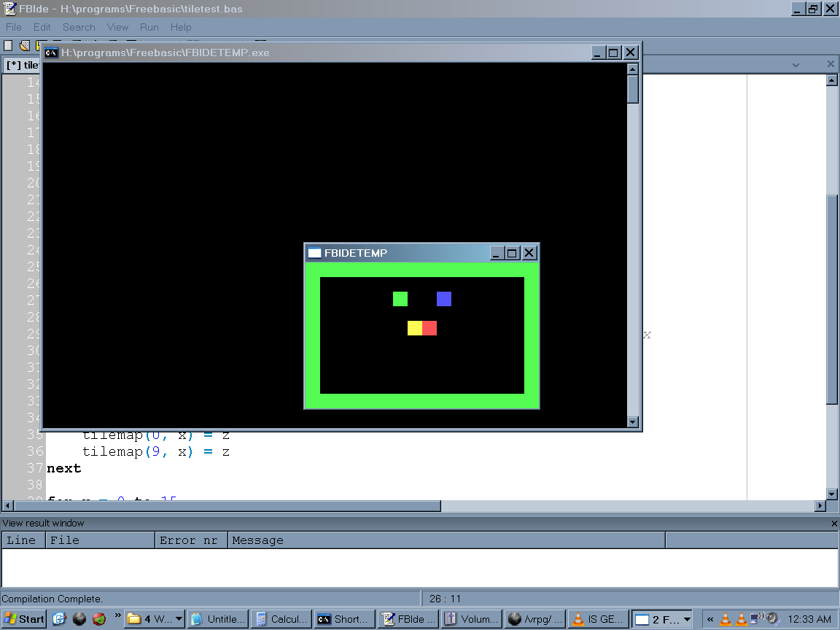Screen dimensions: 840x630
Task: Switch to the Volum... taskbar button
Action: (471, 619)
